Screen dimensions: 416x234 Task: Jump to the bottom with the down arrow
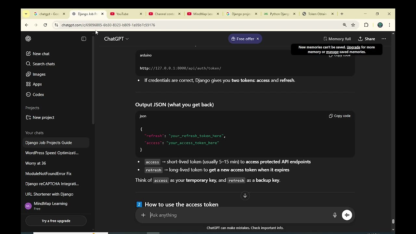[245, 195]
